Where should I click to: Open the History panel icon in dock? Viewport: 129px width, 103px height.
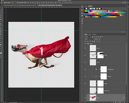(x=82, y=7)
